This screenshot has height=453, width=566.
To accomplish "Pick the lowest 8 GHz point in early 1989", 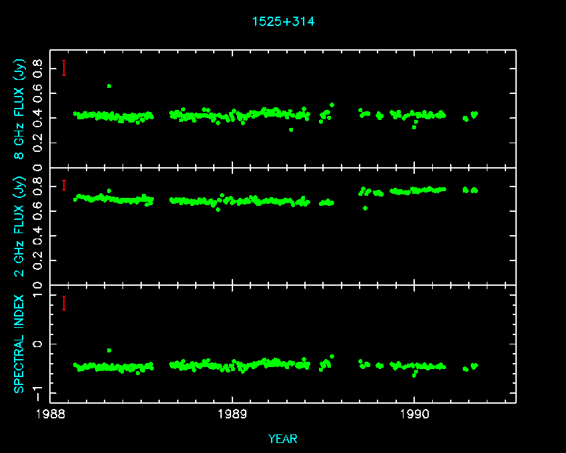I will pyautogui.click(x=291, y=129).
